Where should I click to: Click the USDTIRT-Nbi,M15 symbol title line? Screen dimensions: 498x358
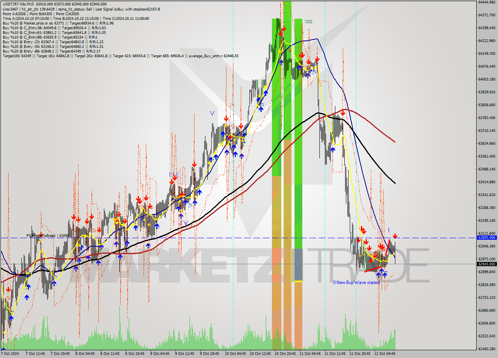(54, 4)
